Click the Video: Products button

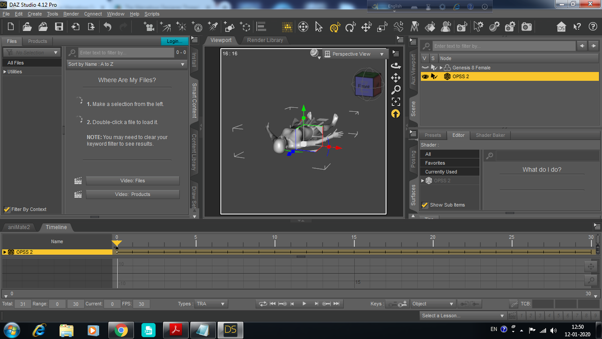pos(133,194)
